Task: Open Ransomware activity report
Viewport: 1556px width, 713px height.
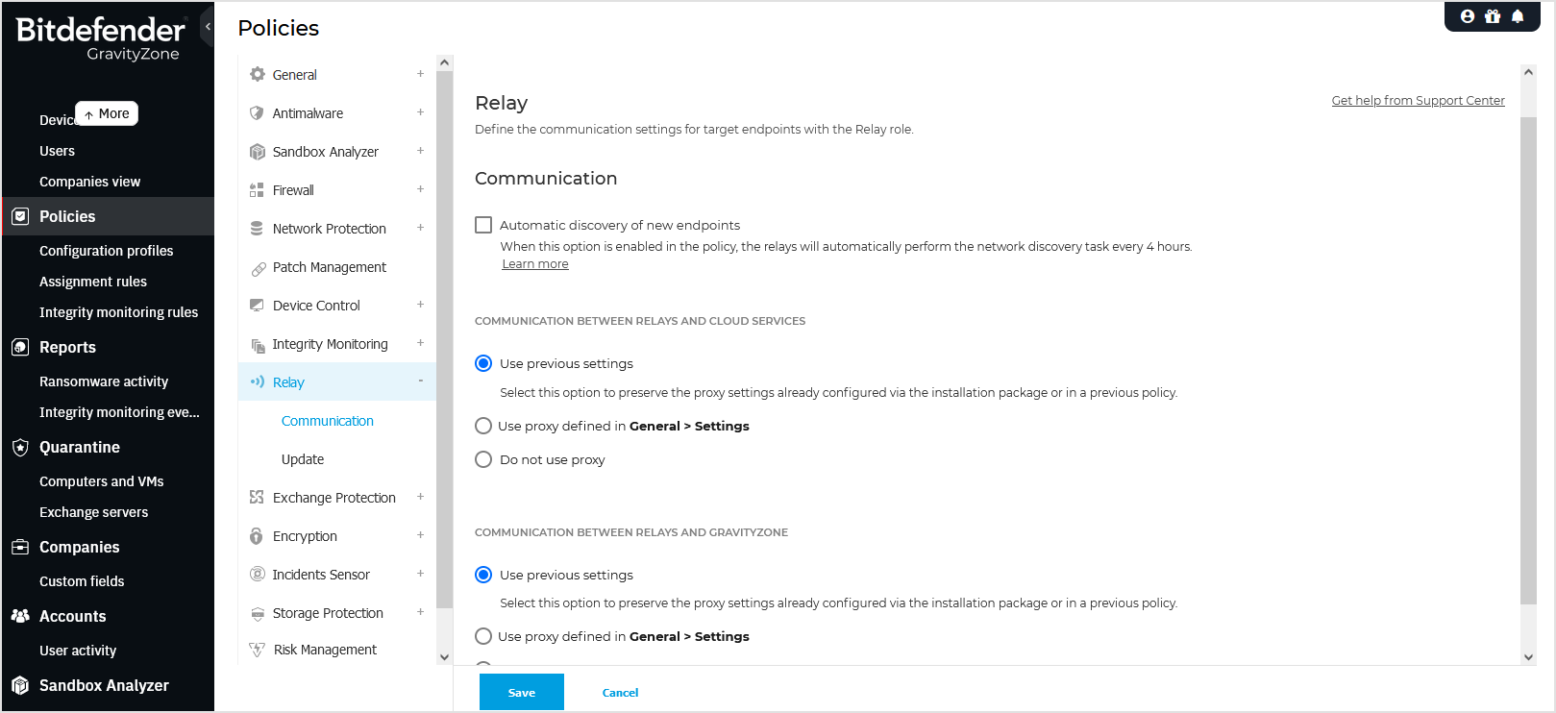Action: coord(104,381)
